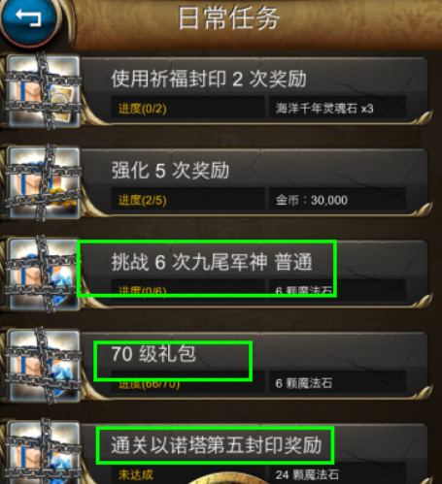Screen dimensions: 442x484
Task: Tap the blue back arrow button
Action: pos(29,18)
